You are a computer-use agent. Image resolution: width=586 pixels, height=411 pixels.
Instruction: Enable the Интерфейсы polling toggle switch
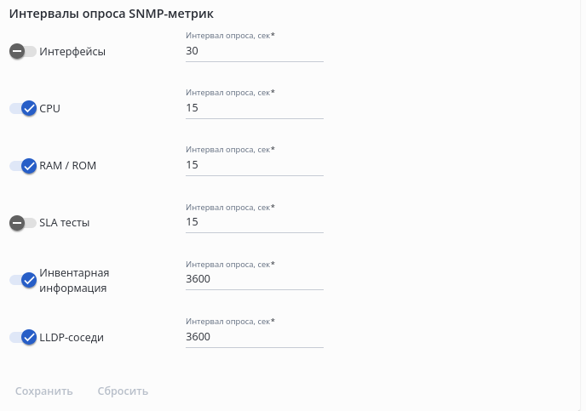(x=23, y=51)
